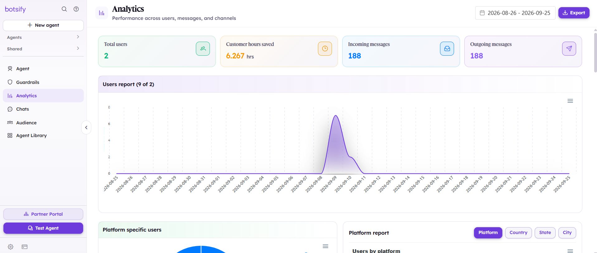
Task: Open Users by platform chart menu
Action: tap(570, 251)
